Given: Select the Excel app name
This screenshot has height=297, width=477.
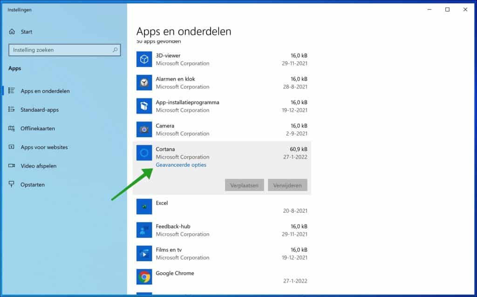Looking at the screenshot, I should click(x=162, y=203).
